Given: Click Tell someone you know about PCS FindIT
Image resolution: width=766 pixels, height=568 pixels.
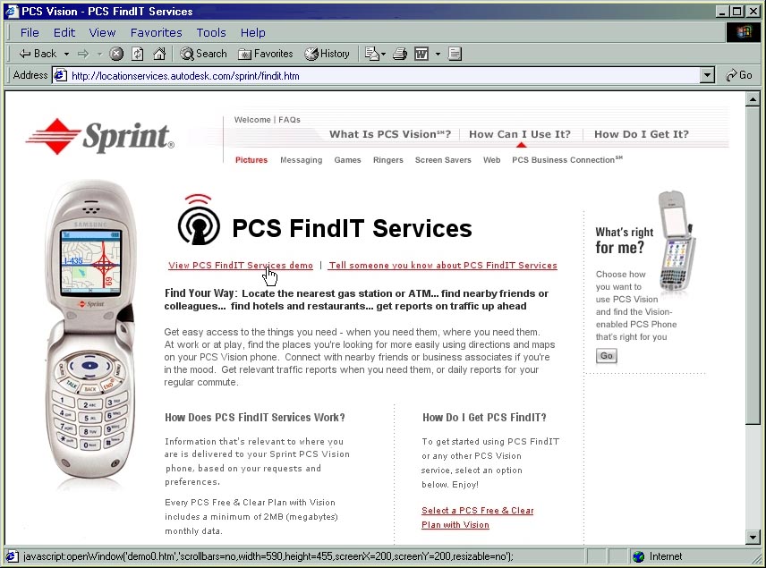Looking at the screenshot, I should coord(443,265).
